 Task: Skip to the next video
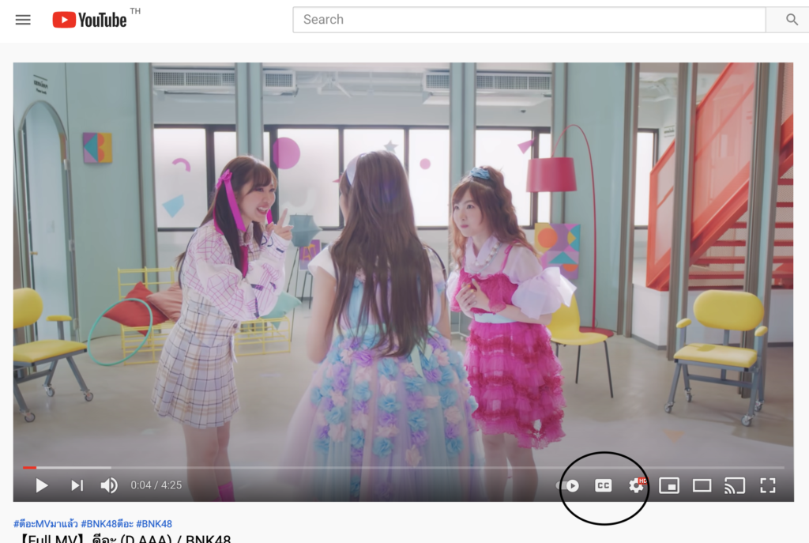coord(77,485)
